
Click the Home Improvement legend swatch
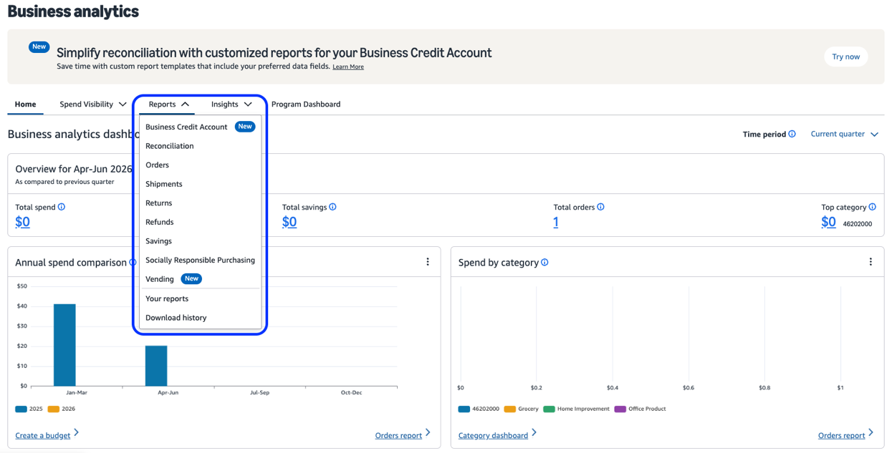coord(549,409)
